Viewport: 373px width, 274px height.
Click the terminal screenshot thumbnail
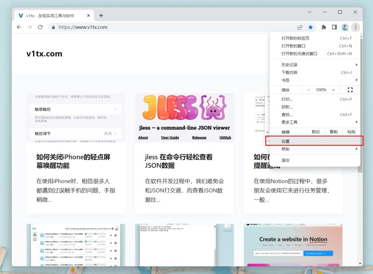coord(184,245)
